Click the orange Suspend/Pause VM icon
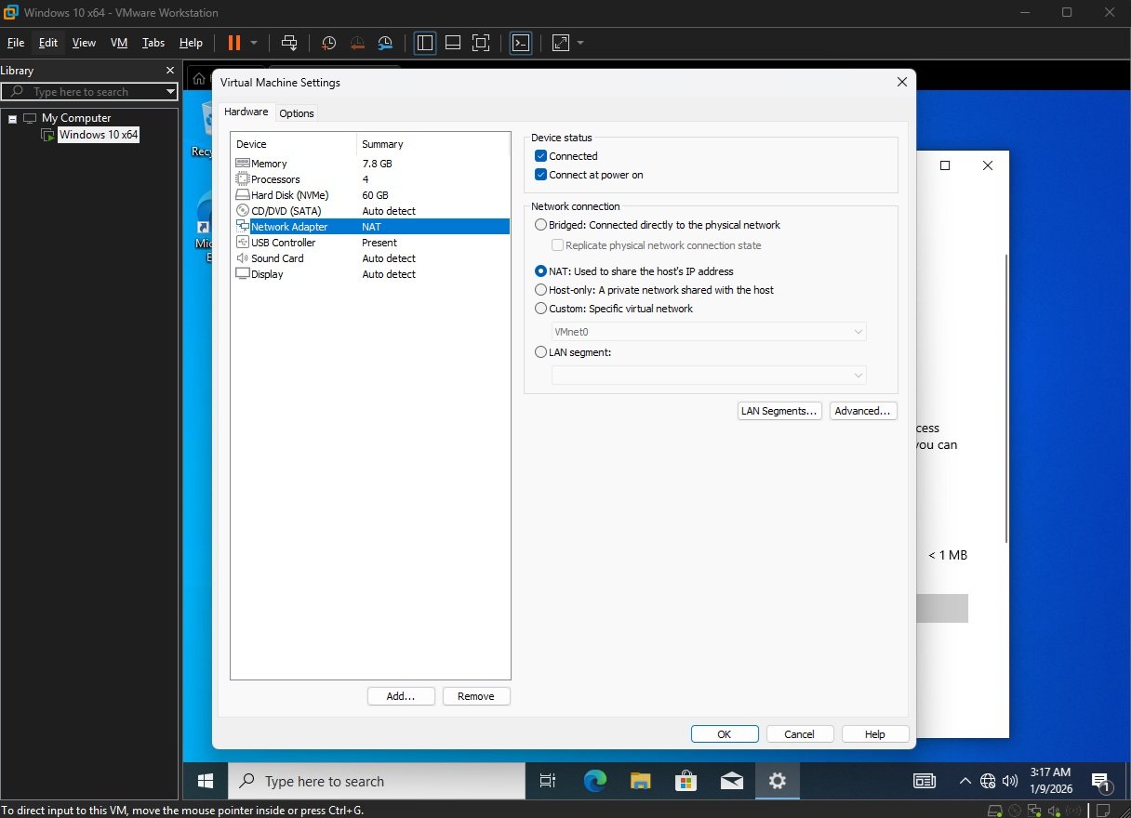Screen dimensions: 1131x818 tap(233, 43)
